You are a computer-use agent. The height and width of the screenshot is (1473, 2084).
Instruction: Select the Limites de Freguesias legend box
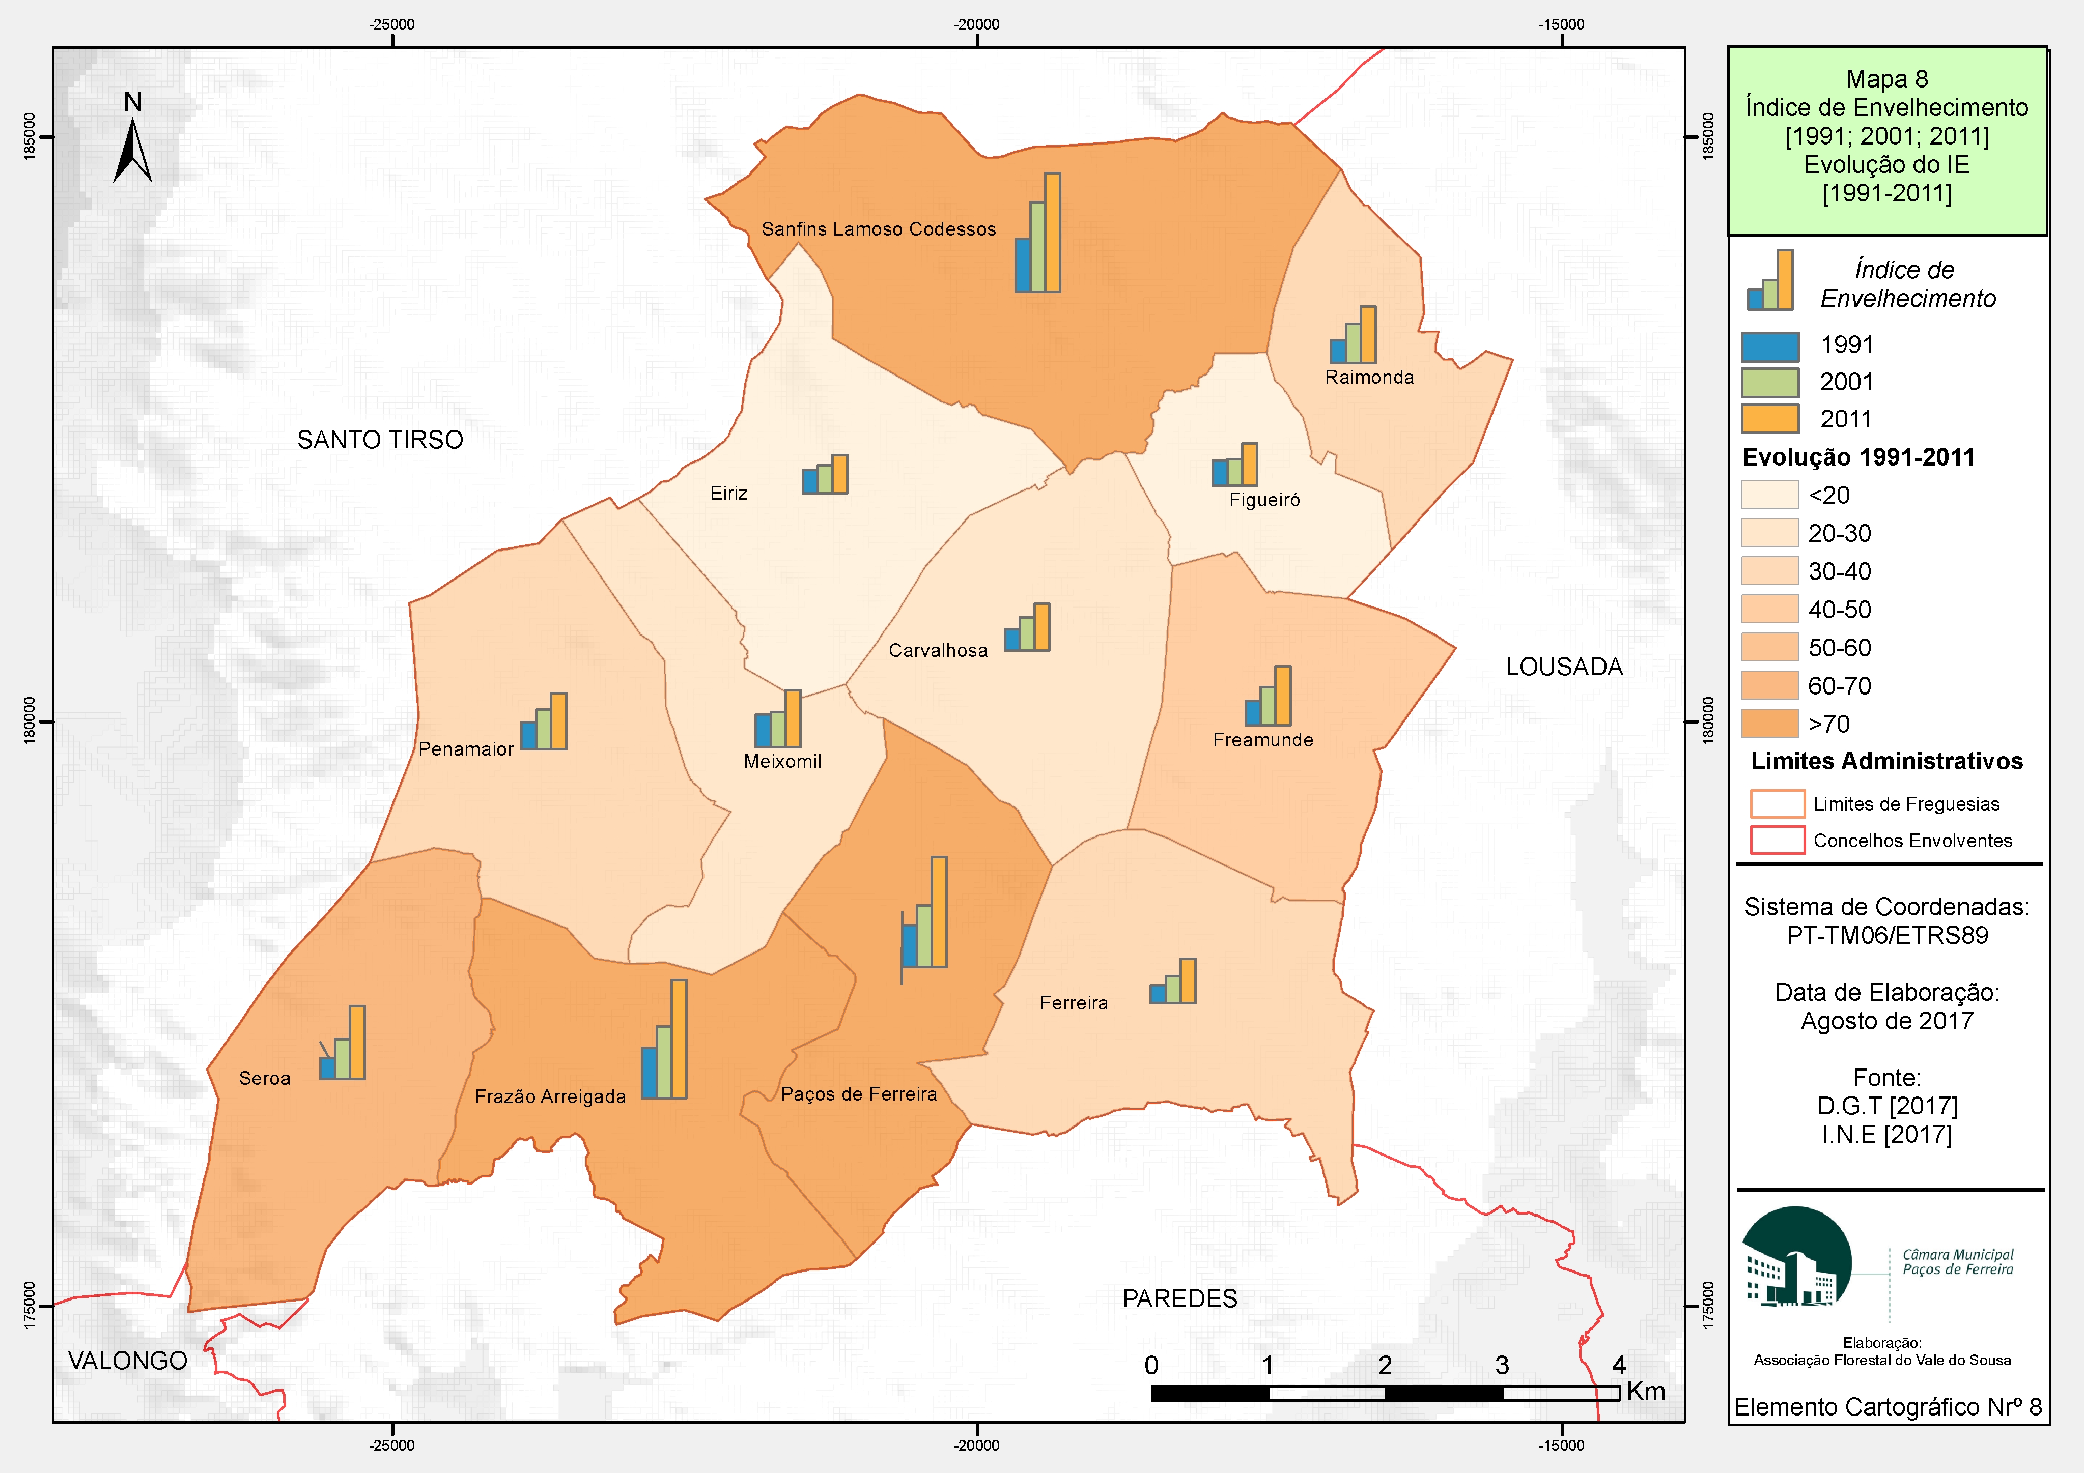tap(1777, 803)
